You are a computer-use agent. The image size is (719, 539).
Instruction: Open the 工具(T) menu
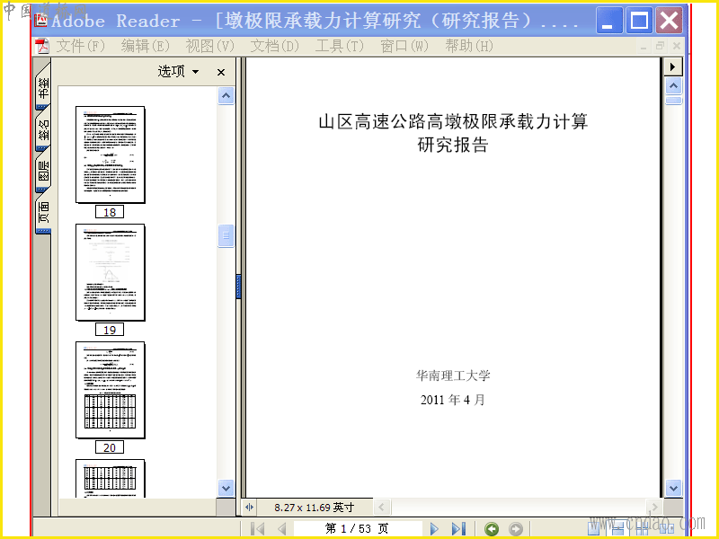pyautogui.click(x=340, y=46)
